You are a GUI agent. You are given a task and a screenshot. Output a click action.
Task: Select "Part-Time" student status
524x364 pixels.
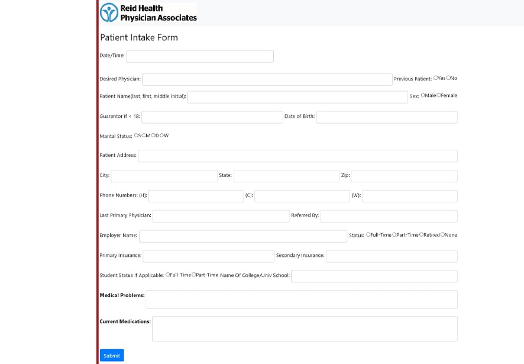click(x=193, y=275)
